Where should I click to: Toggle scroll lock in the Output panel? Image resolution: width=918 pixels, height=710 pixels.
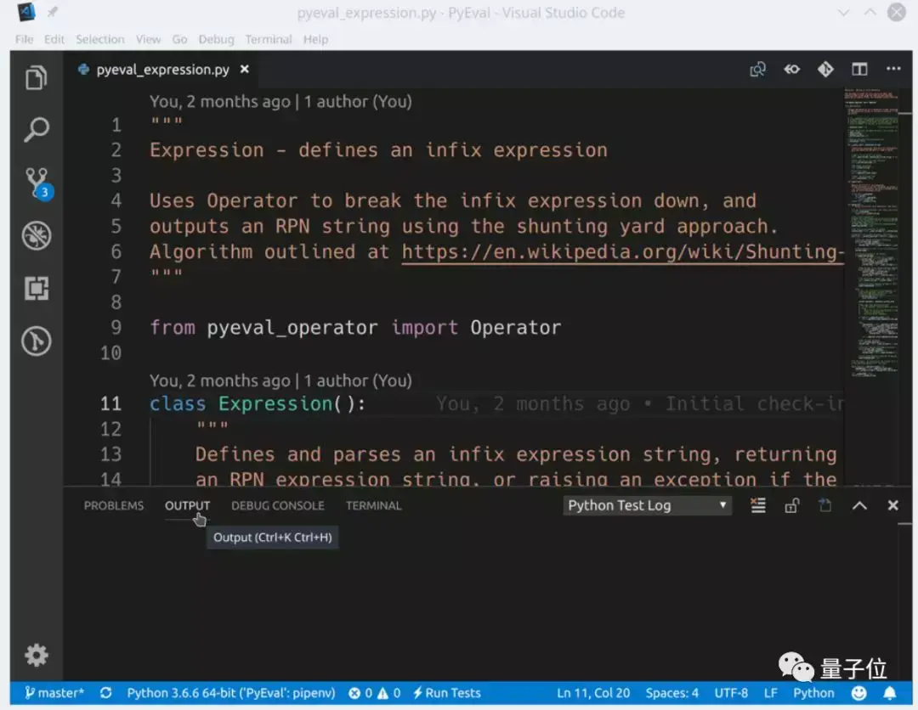(791, 504)
